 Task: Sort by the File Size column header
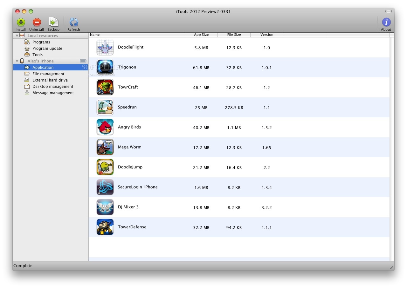pyautogui.click(x=234, y=35)
